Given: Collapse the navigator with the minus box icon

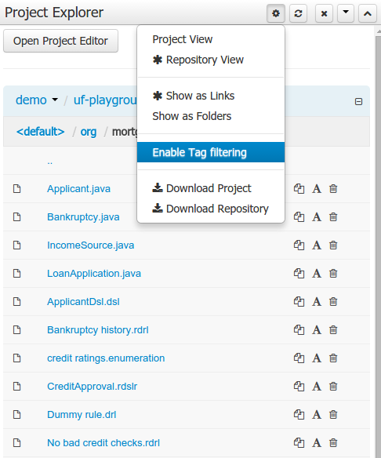Looking at the screenshot, I should pyautogui.click(x=358, y=102).
